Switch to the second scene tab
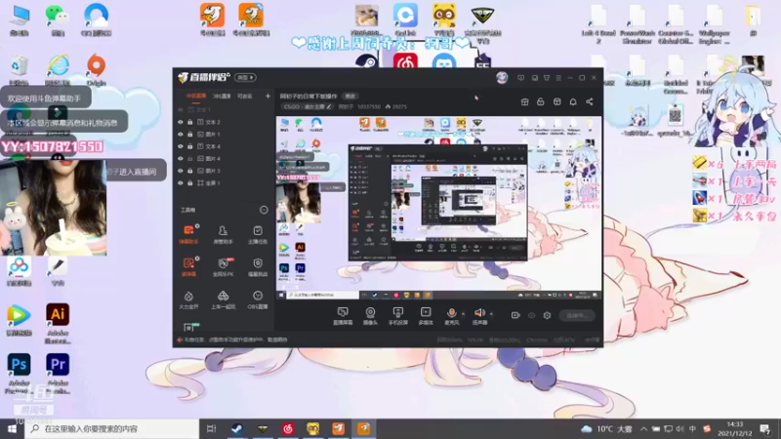 tap(222, 96)
